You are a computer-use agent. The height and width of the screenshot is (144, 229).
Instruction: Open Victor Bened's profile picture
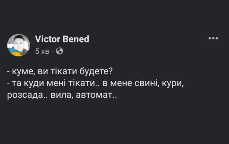tap(18, 45)
